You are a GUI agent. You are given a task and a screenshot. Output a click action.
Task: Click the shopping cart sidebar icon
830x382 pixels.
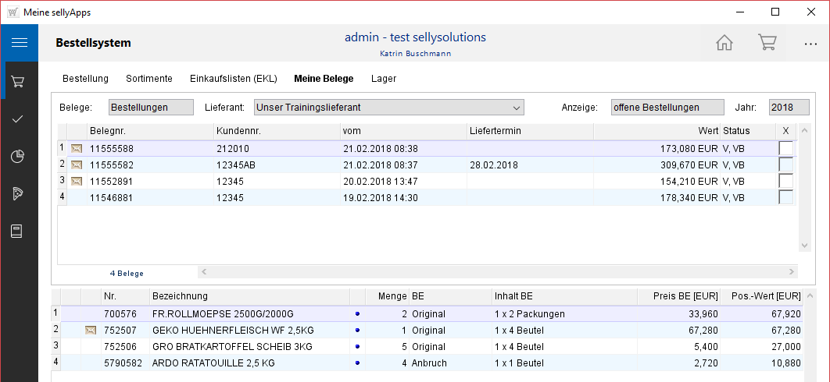pyautogui.click(x=19, y=81)
